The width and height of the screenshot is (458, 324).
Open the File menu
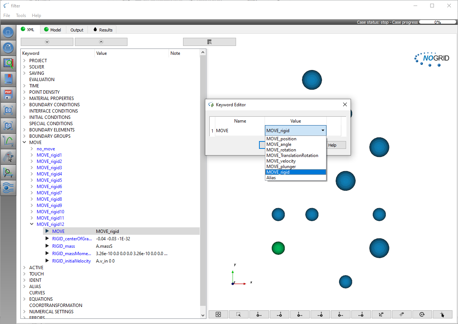click(7, 16)
